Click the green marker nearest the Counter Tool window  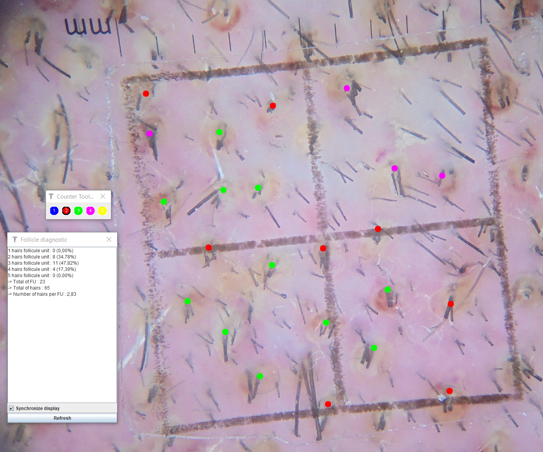point(164,202)
